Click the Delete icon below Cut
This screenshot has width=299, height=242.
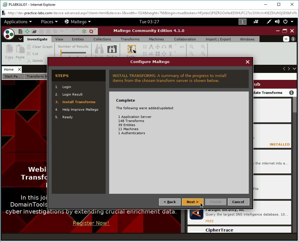pyautogui.click(x=29, y=61)
